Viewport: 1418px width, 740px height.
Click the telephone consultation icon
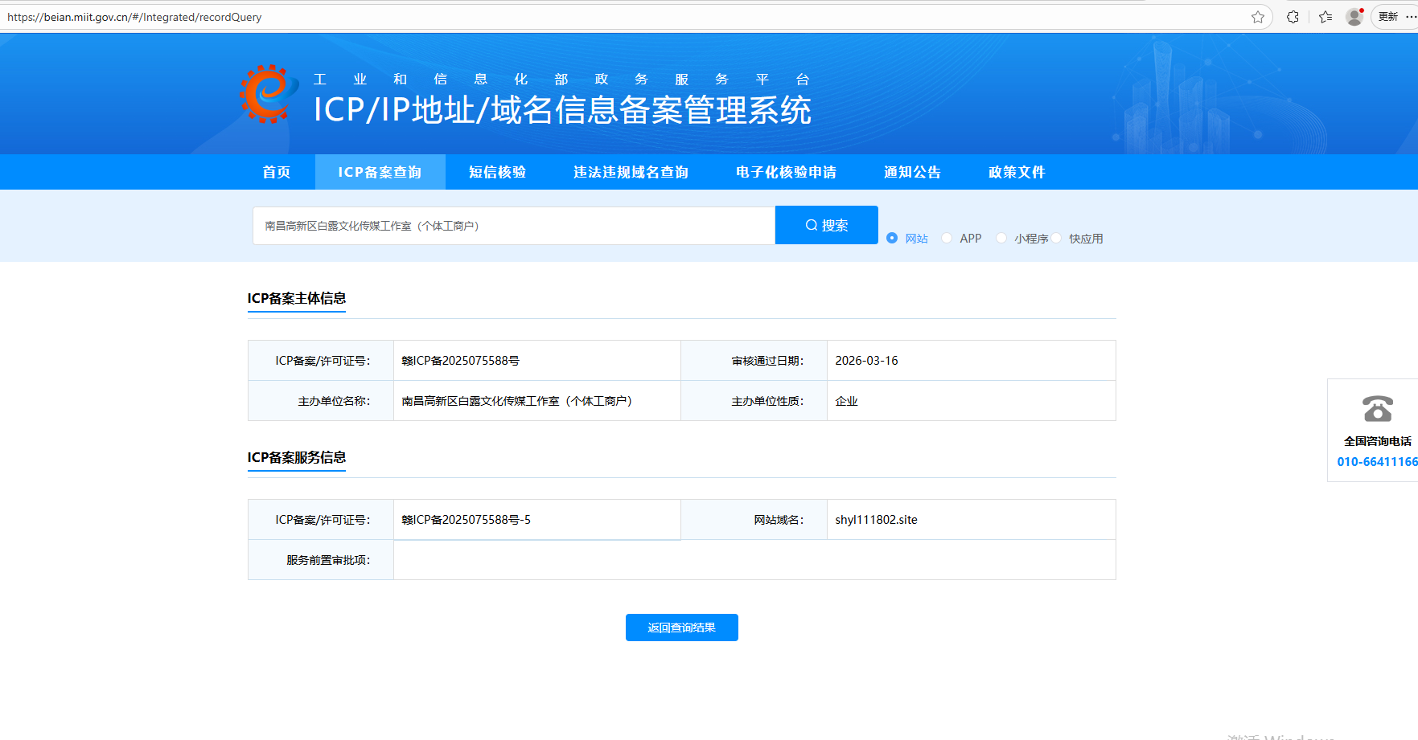(1378, 409)
